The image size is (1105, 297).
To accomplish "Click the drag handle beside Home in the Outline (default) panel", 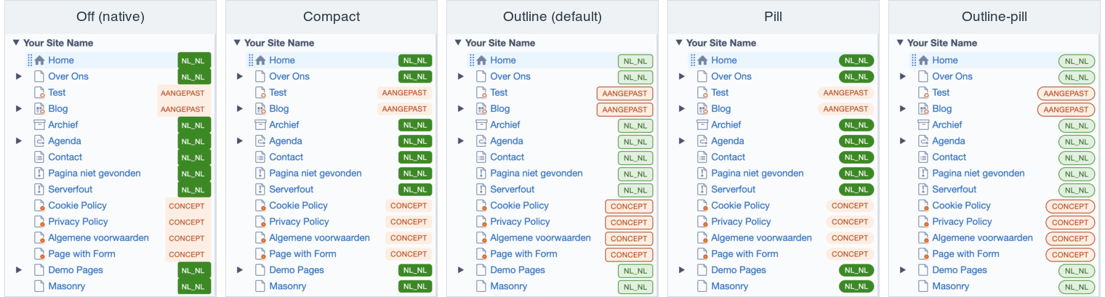I will coord(471,60).
